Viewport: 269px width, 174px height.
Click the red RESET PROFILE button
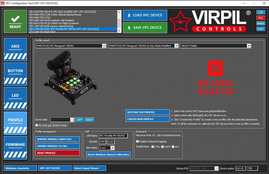pyautogui.click(x=58, y=153)
